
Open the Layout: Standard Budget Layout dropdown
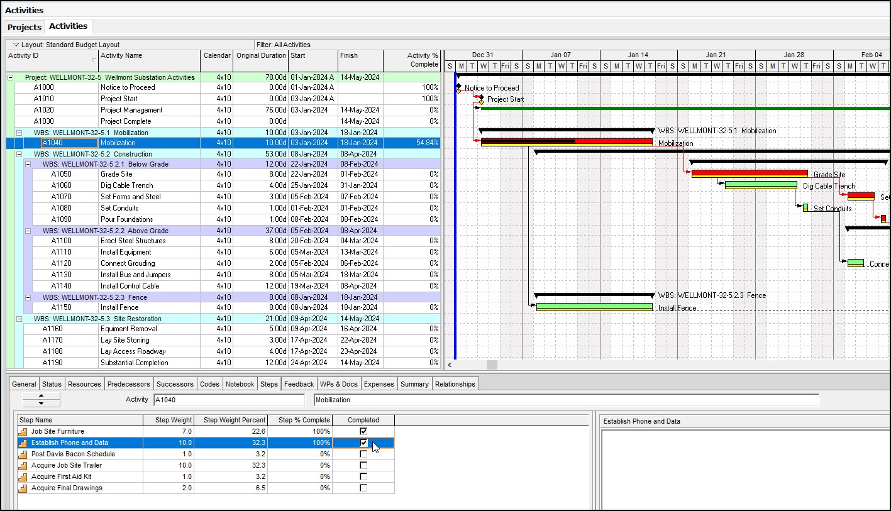pyautogui.click(x=16, y=45)
